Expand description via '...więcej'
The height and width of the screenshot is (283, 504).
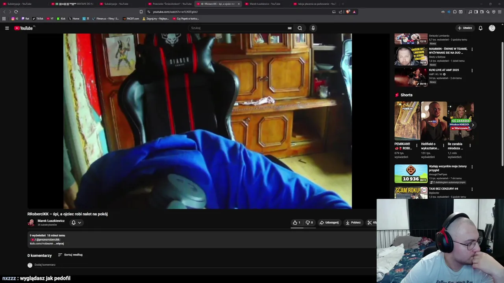click(59, 244)
